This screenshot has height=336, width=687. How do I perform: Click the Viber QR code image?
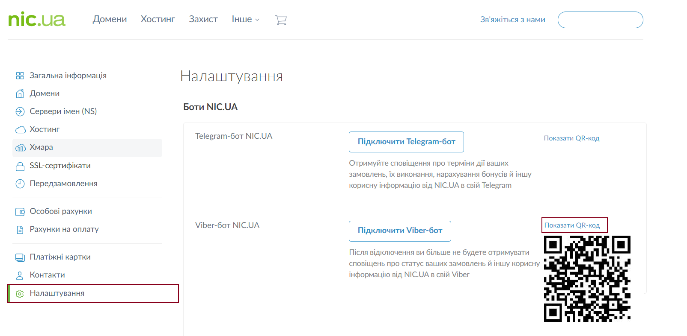587,278
